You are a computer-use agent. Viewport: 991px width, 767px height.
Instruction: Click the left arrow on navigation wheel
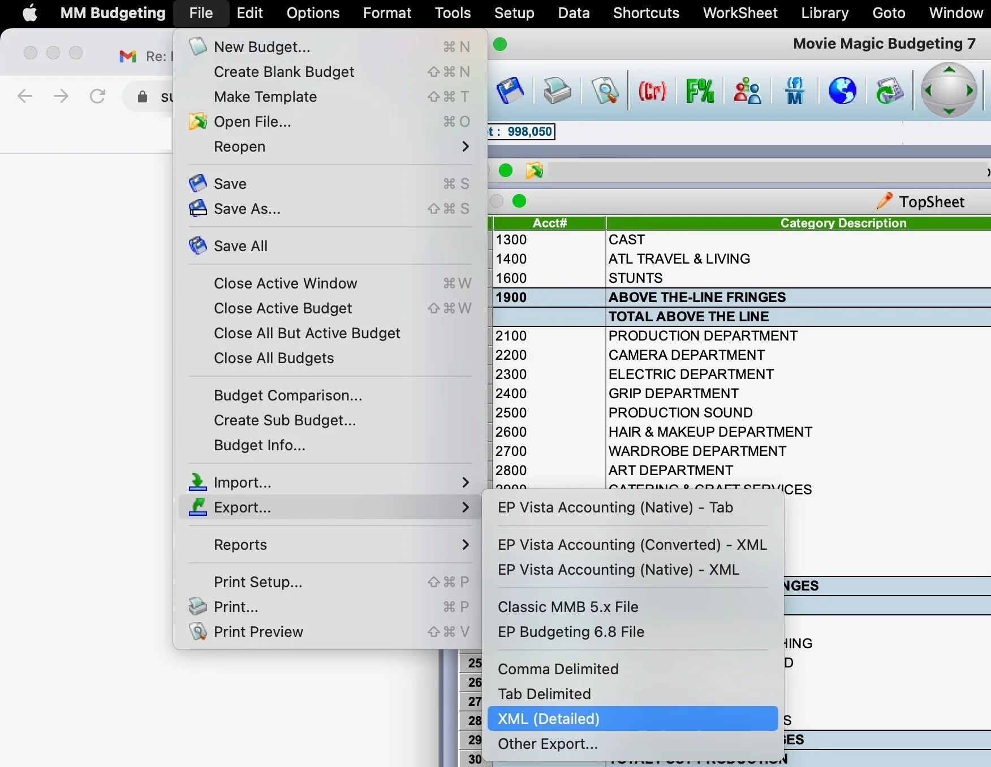[x=928, y=91]
